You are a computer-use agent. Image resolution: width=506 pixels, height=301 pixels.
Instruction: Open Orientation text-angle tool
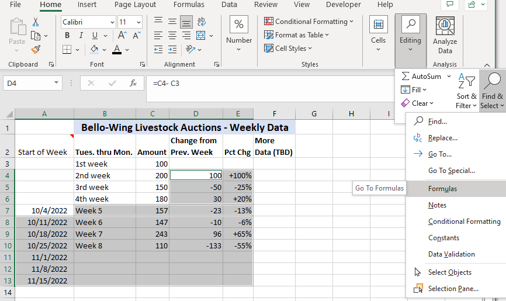190,50
